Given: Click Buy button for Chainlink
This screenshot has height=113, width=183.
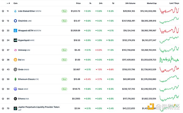Looking at the screenshot, I should point(64,21).
